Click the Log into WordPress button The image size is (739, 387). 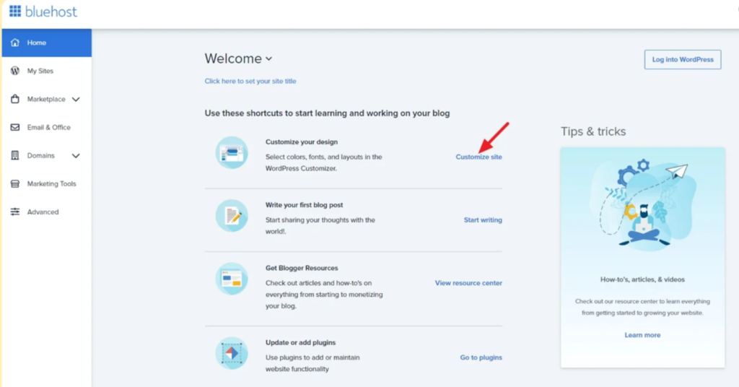click(683, 59)
